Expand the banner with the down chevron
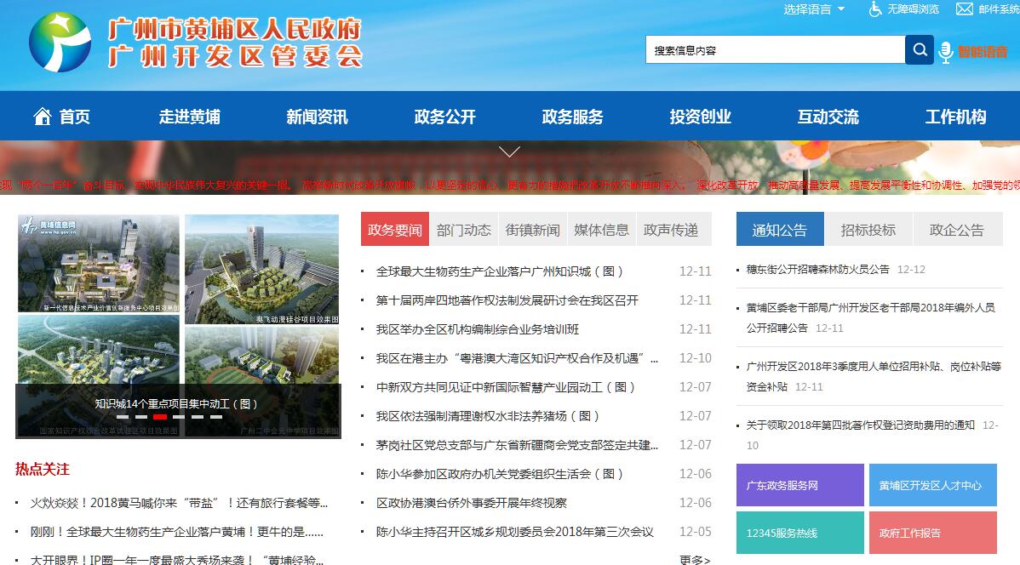 pos(509,152)
